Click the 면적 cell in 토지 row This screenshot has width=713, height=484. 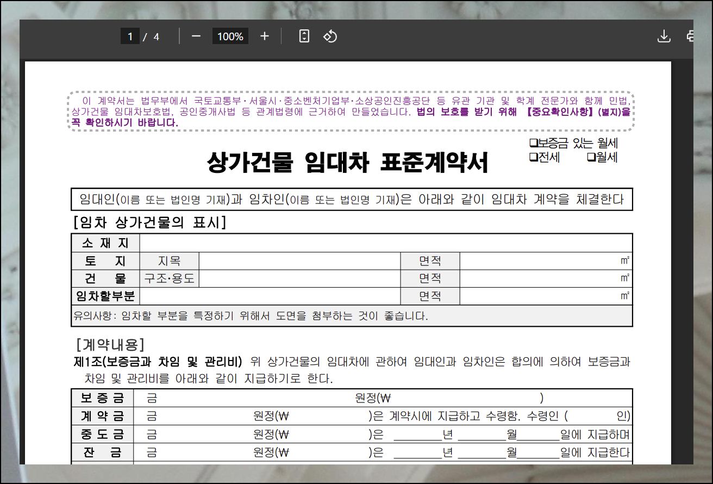430,261
